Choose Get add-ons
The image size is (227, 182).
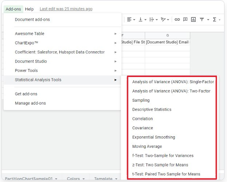click(62, 94)
